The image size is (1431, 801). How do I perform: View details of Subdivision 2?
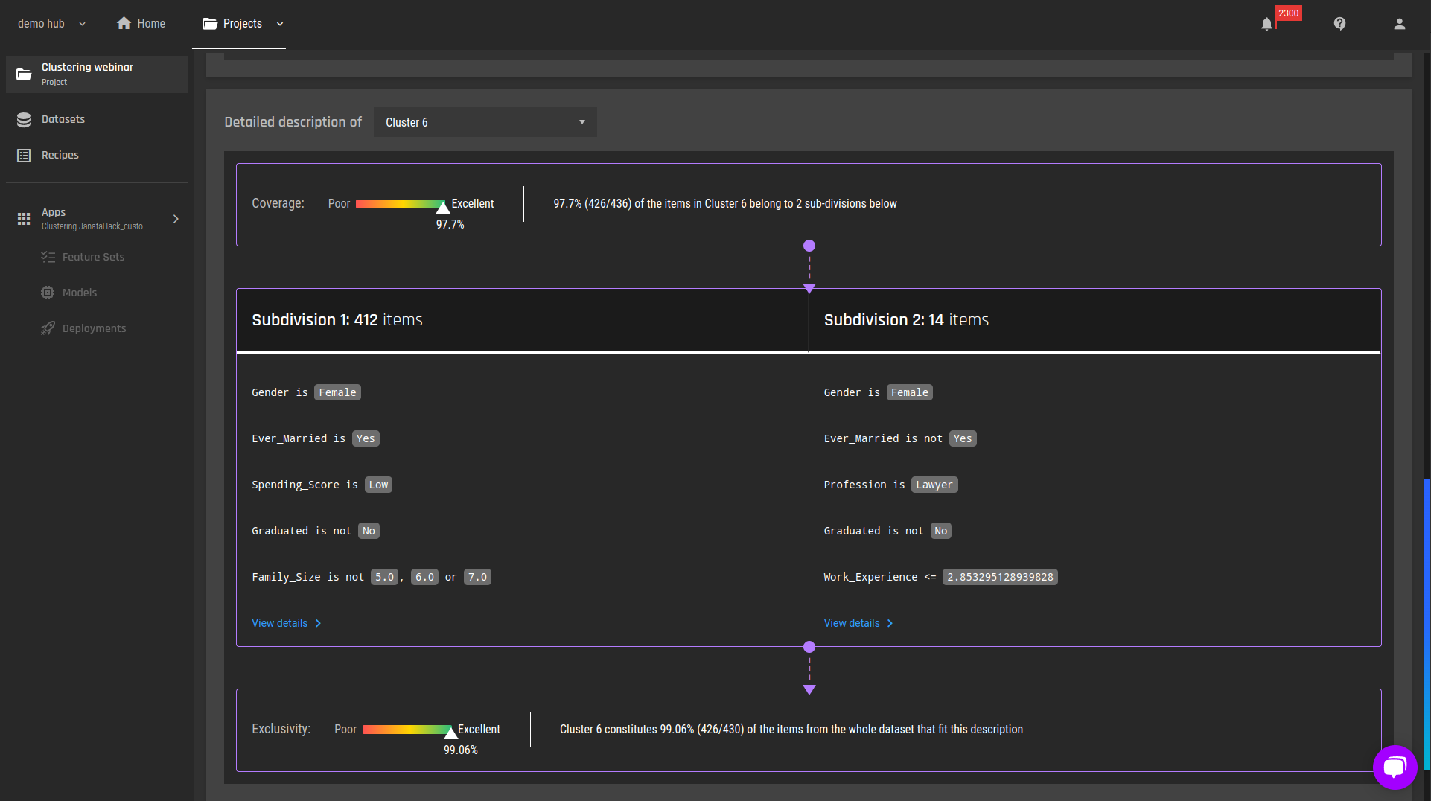coord(858,623)
